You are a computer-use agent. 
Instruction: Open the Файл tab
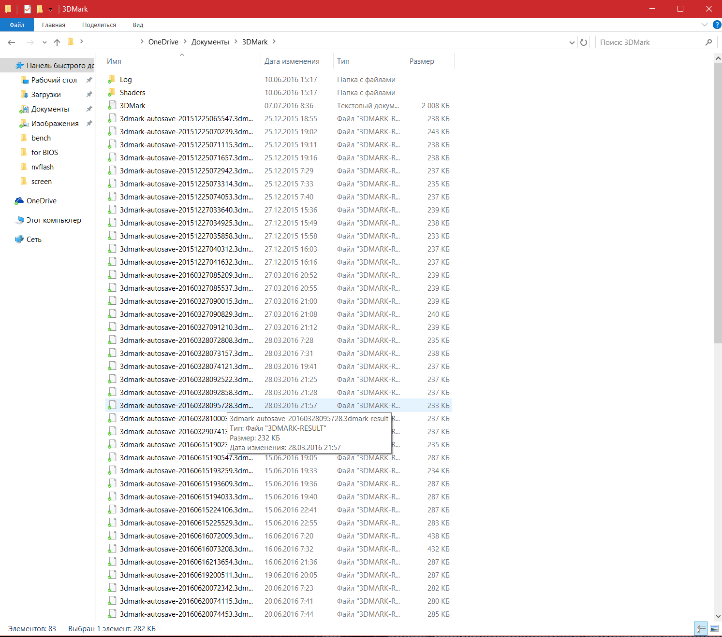tap(17, 25)
